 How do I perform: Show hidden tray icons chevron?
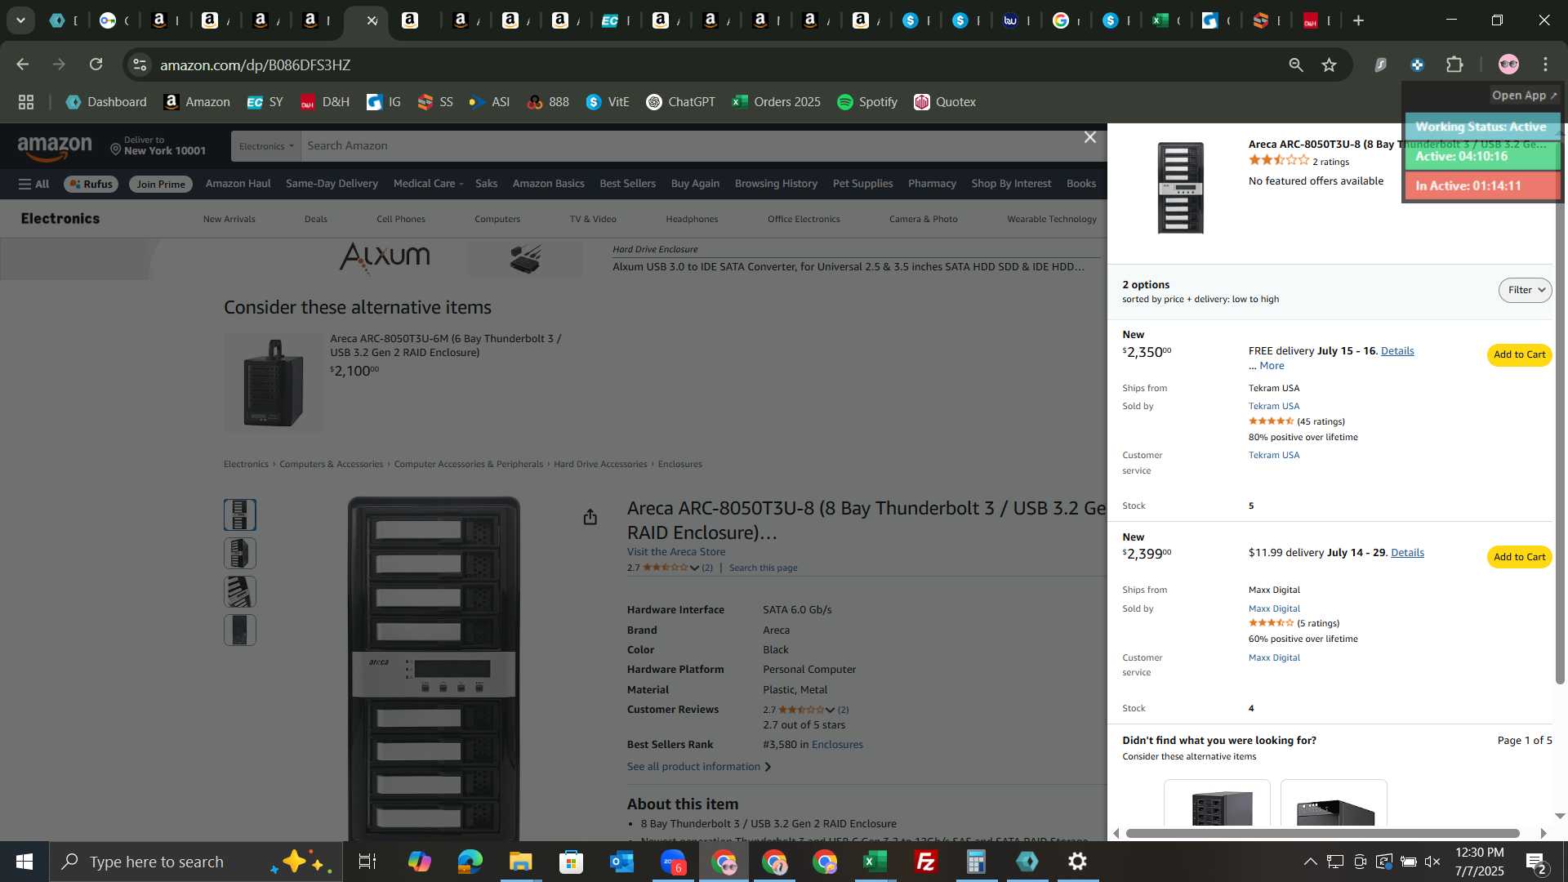pos(1309,862)
